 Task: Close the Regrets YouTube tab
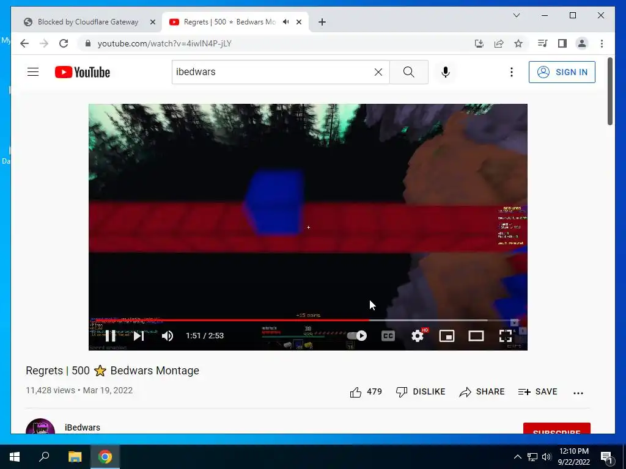(298, 23)
